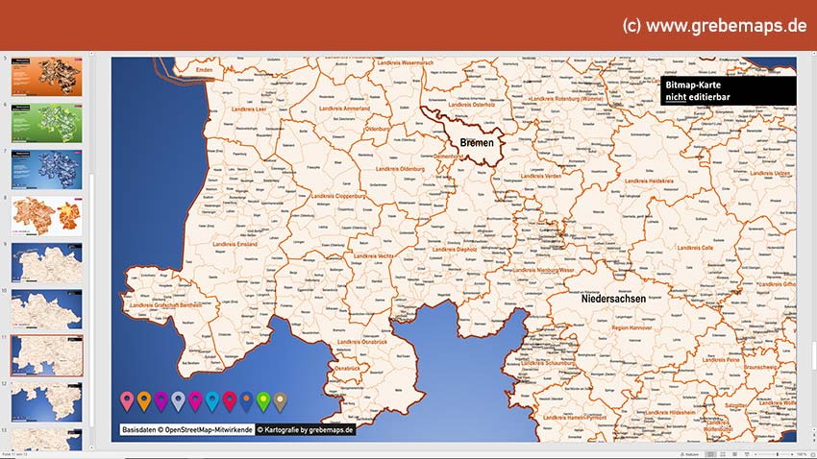Select the dark blue pin with orange dot
This screenshot has height=459, width=817.
tap(246, 401)
